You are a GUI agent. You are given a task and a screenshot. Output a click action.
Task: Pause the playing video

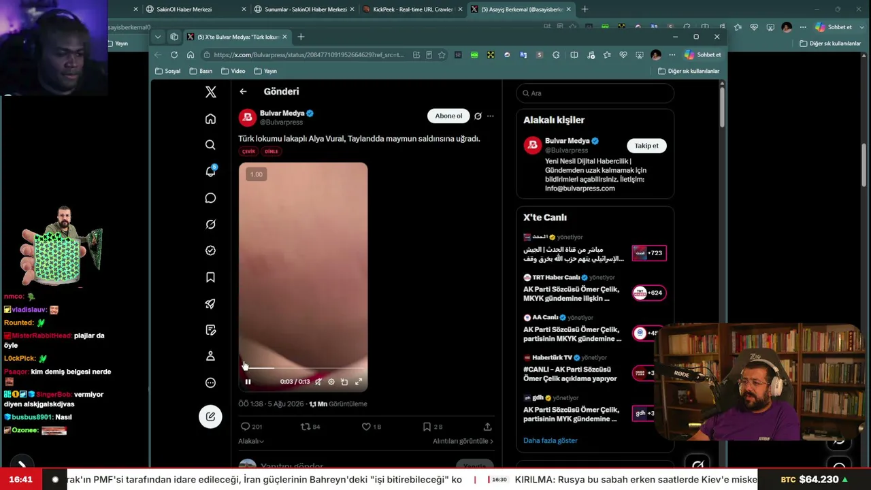tap(248, 382)
